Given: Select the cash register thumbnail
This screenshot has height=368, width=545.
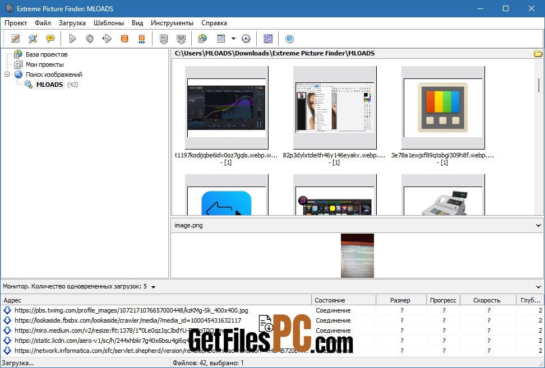Looking at the screenshot, I should [443, 195].
